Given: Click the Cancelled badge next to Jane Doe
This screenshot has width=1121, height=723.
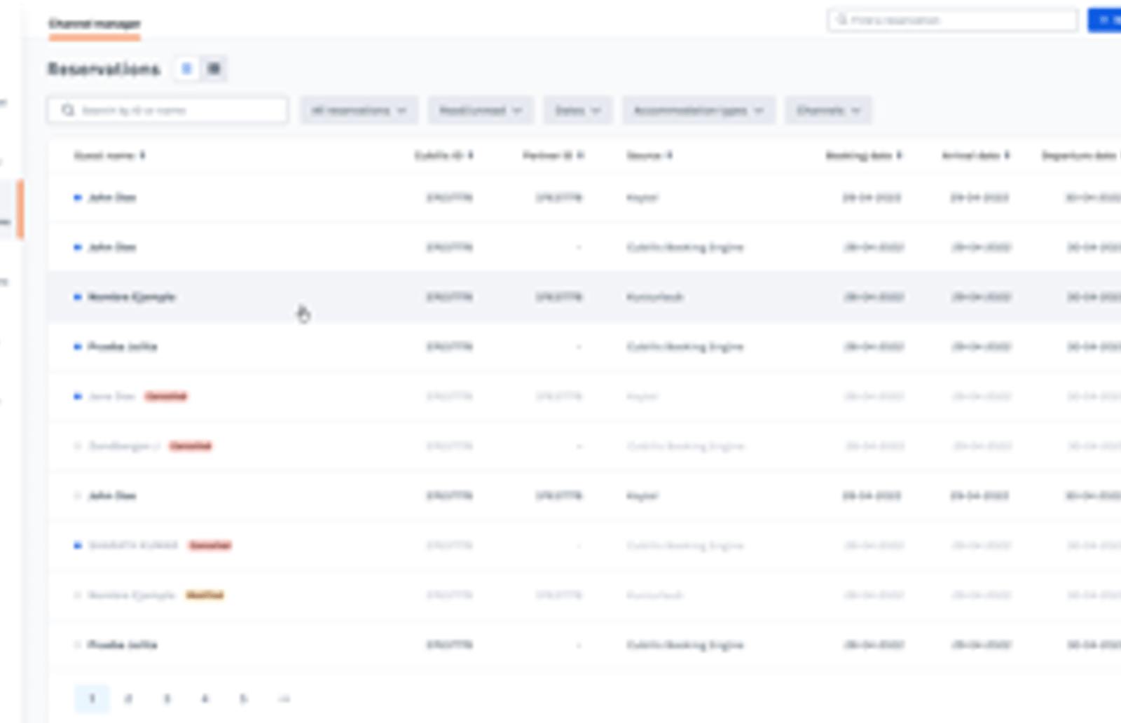Looking at the screenshot, I should point(166,397).
